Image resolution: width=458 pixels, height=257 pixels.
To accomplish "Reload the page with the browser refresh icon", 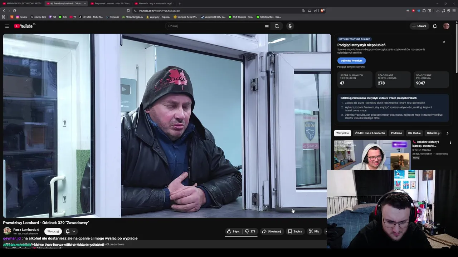I will (x=15, y=11).
